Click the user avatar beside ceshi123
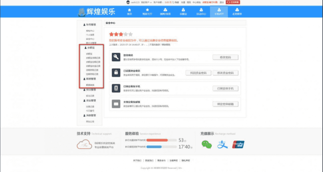Viewport: 323px width, 172px height. 128,2
